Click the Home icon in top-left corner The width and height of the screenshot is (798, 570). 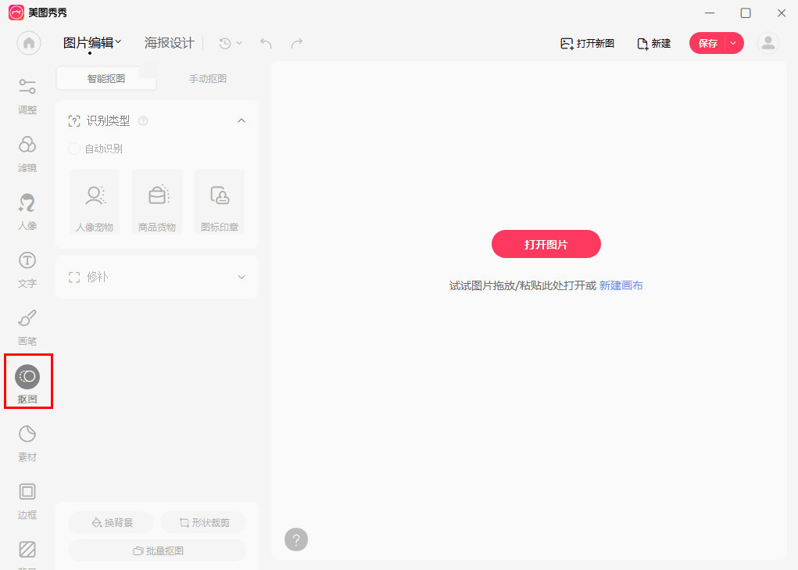[28, 43]
